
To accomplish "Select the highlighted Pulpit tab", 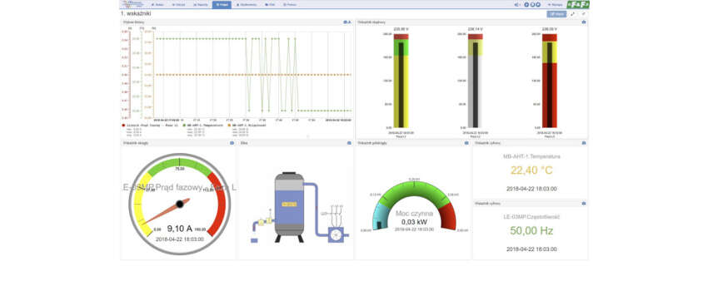I will pyautogui.click(x=222, y=4).
